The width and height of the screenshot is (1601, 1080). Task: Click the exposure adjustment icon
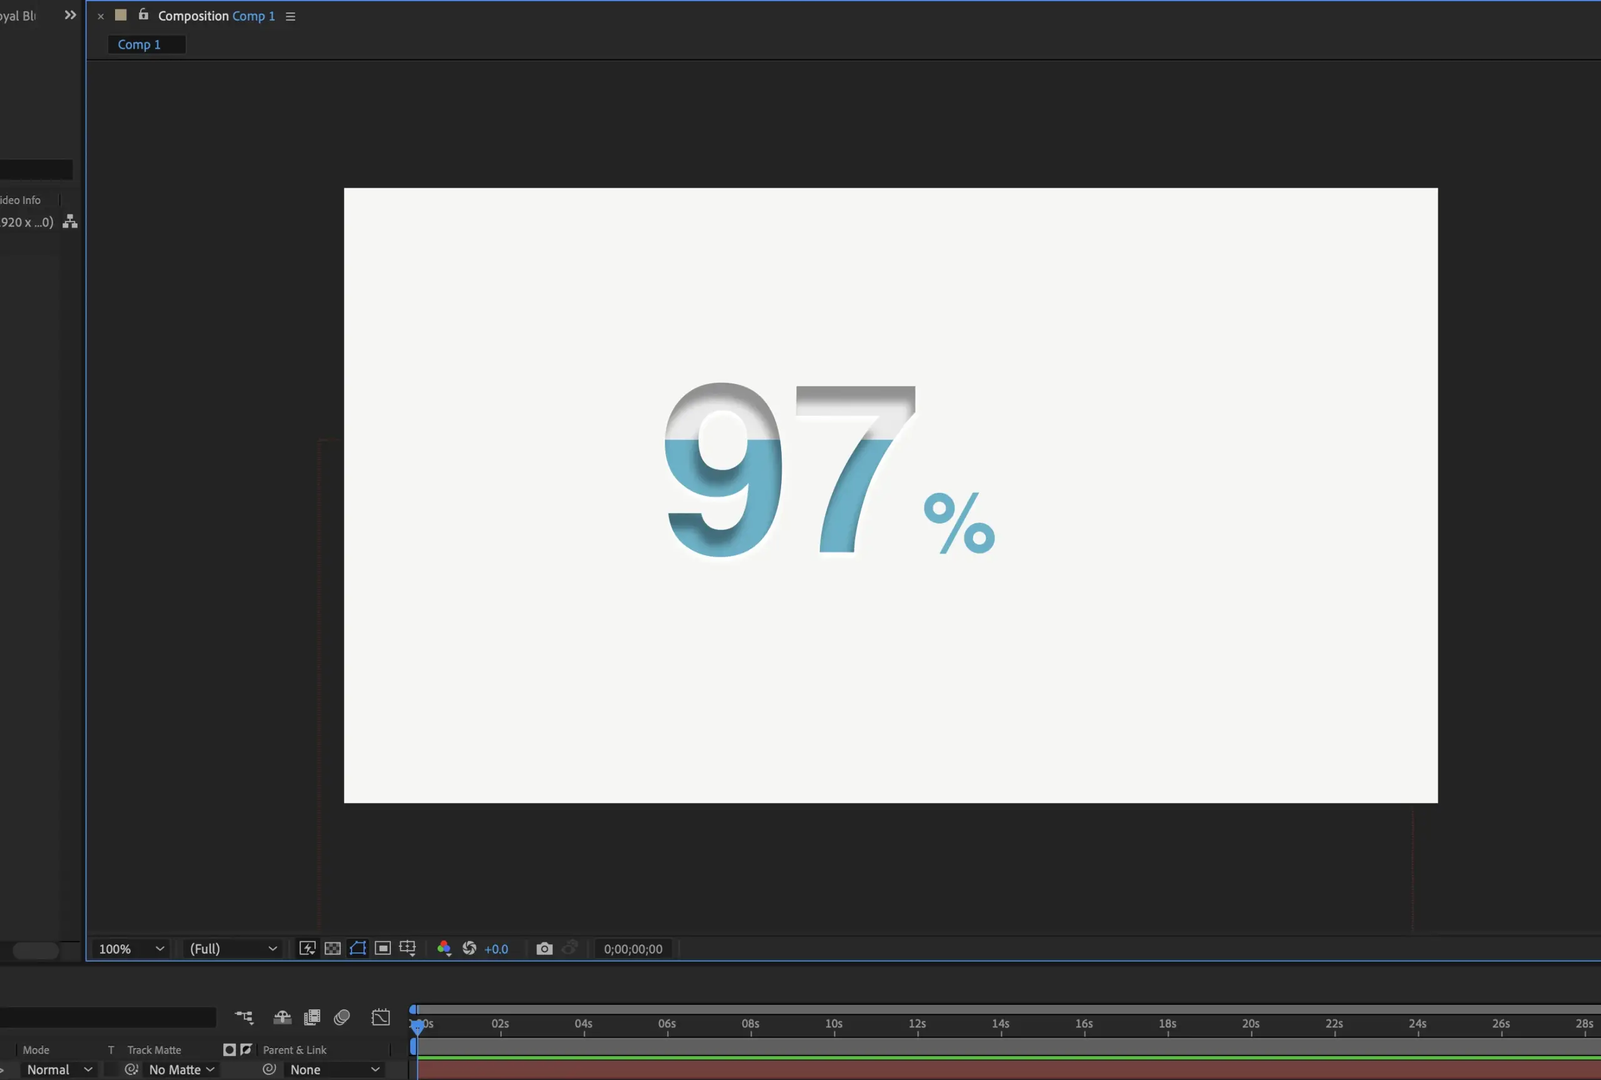pyautogui.click(x=470, y=949)
